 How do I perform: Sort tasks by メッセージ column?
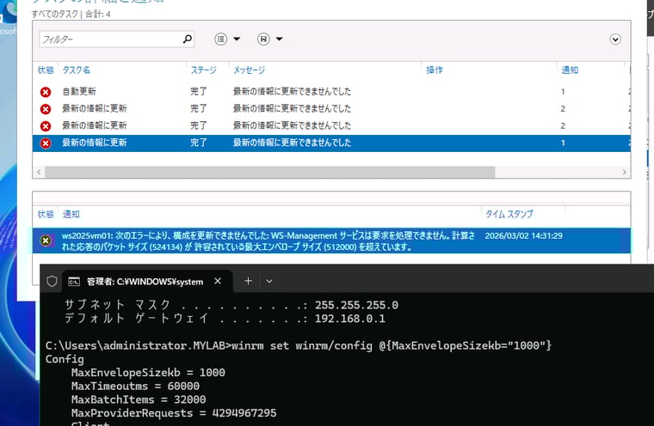pyautogui.click(x=249, y=70)
